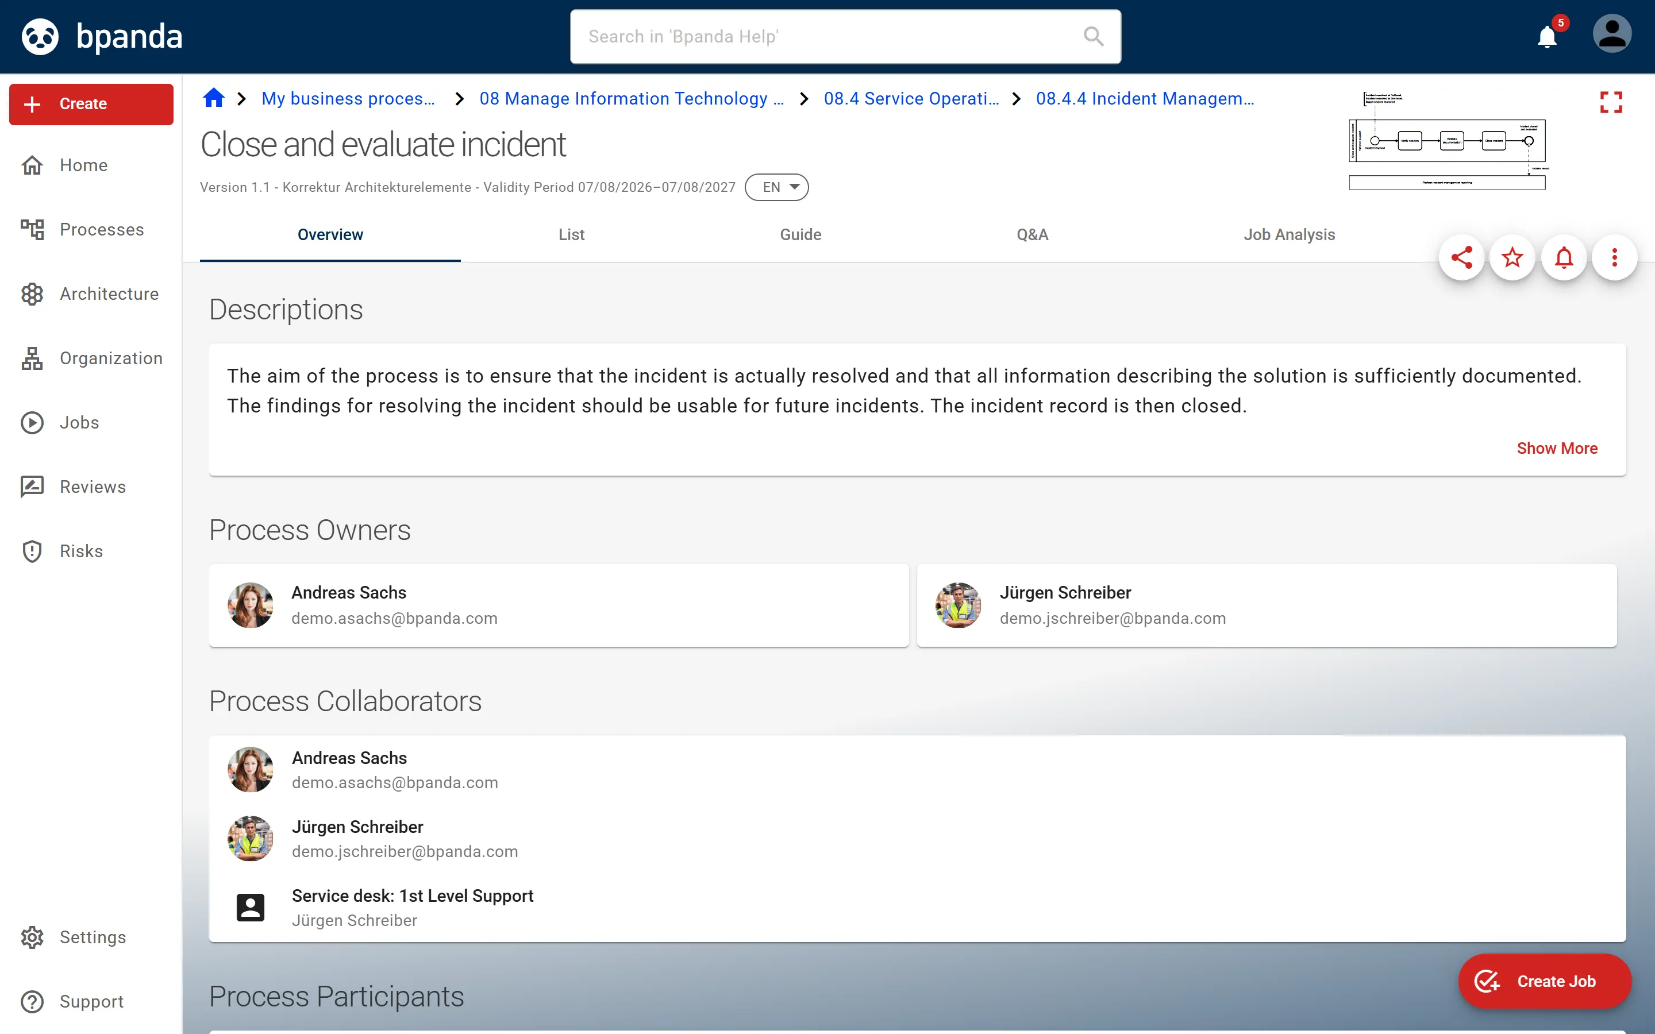Click the Bpanda Help search field
Screen dimensions: 1655x1034
pyautogui.click(x=845, y=36)
